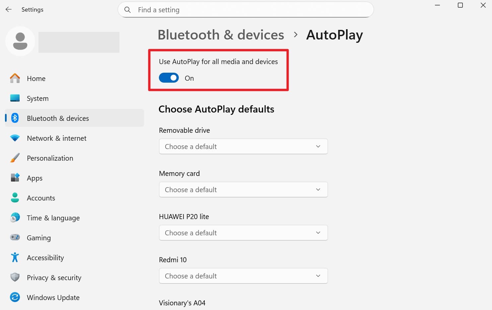The width and height of the screenshot is (492, 310).
Task: Navigate back via Bluetooth & devices breadcrumb
Action: point(221,35)
